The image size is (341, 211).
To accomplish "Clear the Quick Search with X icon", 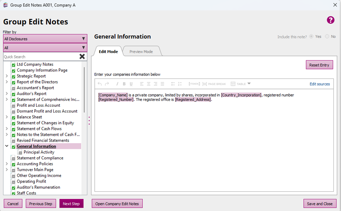I will click(82, 57).
